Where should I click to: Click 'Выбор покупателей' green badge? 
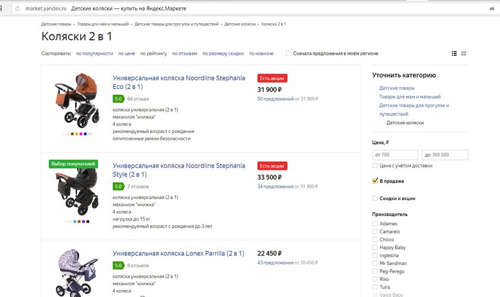73,164
